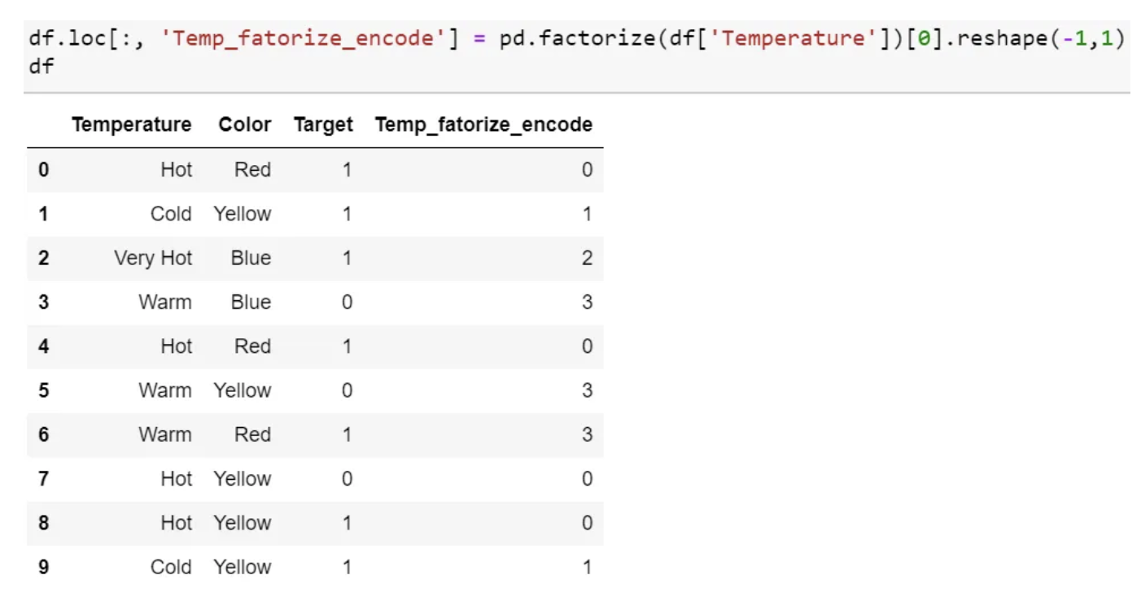Click the encoded value 2 in row 2
Screen dimensions: 1141x610
(x=587, y=259)
